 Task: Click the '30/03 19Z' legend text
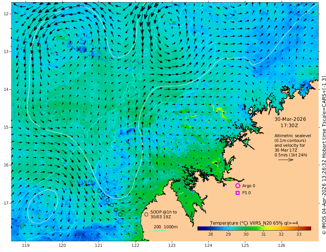pos(161,217)
